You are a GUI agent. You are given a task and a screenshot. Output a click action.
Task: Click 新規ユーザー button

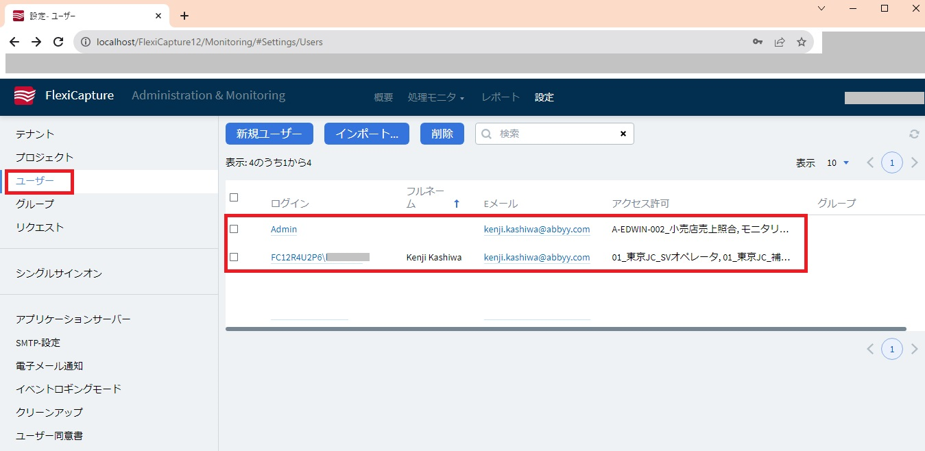click(269, 134)
